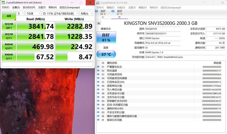Image resolution: width=227 pixels, height=134 pixels.
Task: Run the RND4K Q1T1 test
Action: click(9, 57)
